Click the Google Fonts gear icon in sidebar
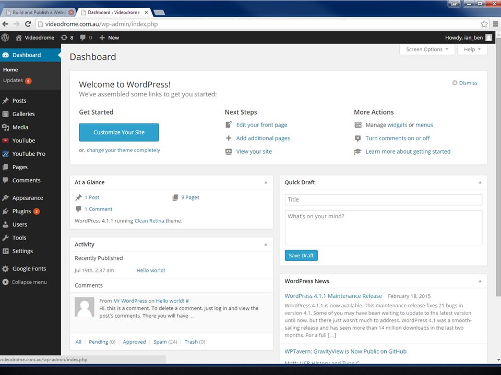Viewport: 501px width, 375px height. 5,269
